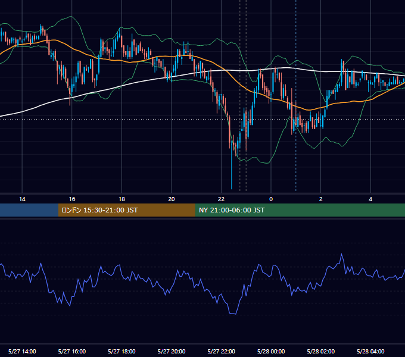
Task: Click the 14 hour axis label
Action: pos(22,199)
